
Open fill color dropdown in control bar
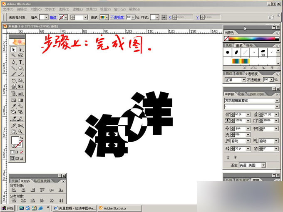46,17
